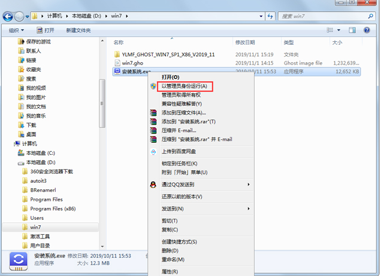
Task: Create a folder with 新建文件夹
Action: pyautogui.click(x=78, y=30)
